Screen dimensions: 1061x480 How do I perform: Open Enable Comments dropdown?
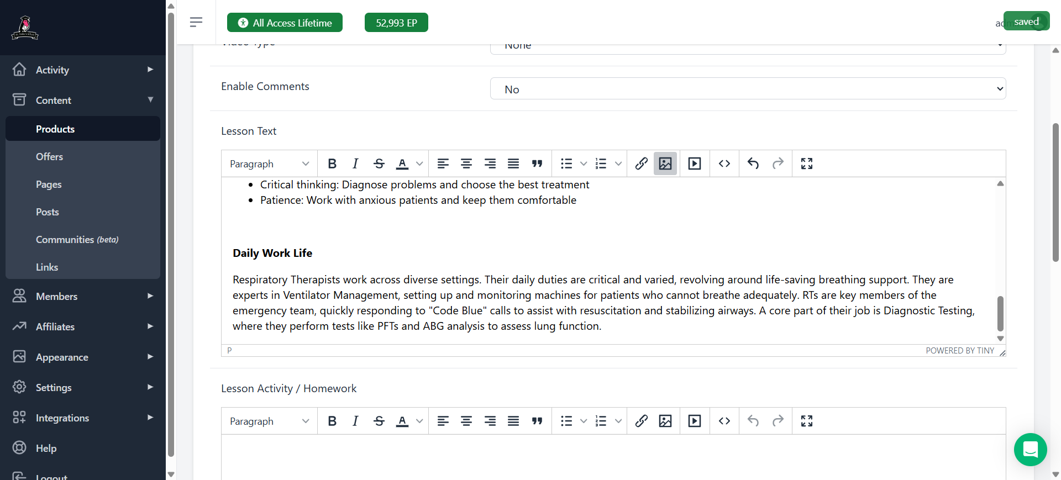pyautogui.click(x=748, y=89)
